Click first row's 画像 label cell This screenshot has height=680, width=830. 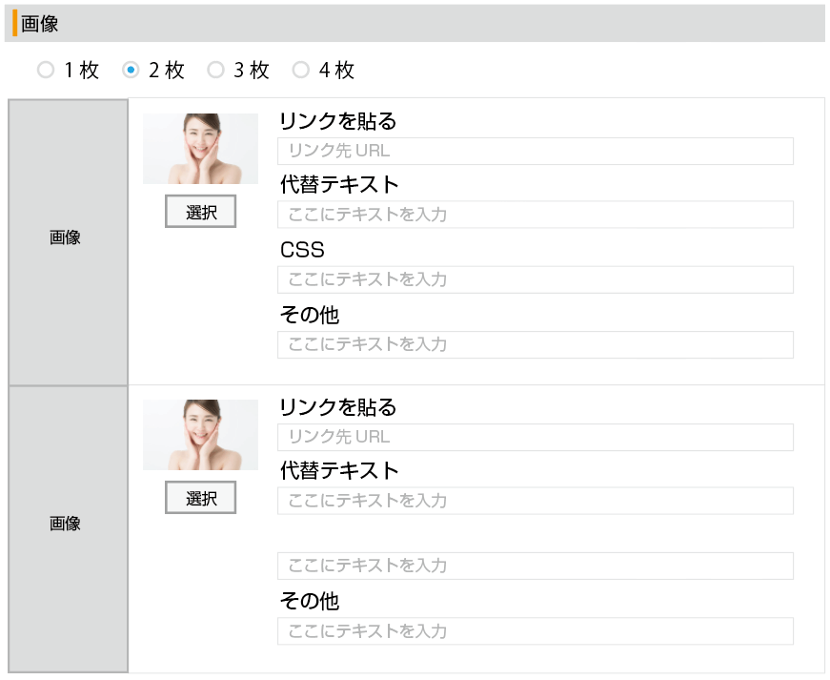(68, 242)
